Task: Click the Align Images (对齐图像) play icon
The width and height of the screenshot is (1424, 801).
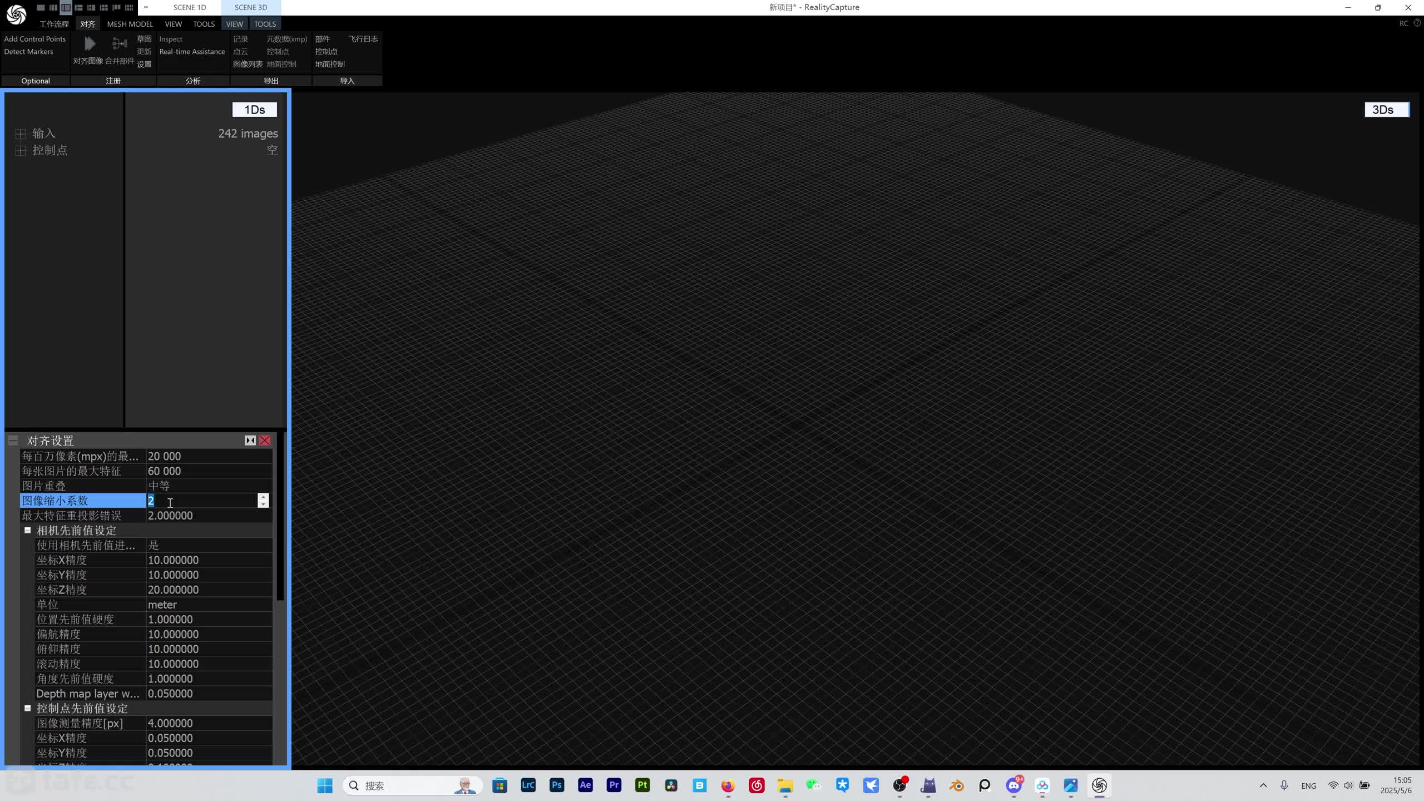Action: point(90,43)
